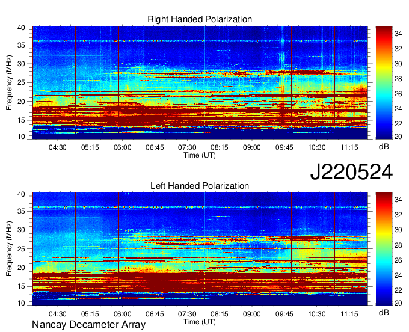
Task: Click the 06:45 tick under the Left Handed plot
Action: pos(155,314)
